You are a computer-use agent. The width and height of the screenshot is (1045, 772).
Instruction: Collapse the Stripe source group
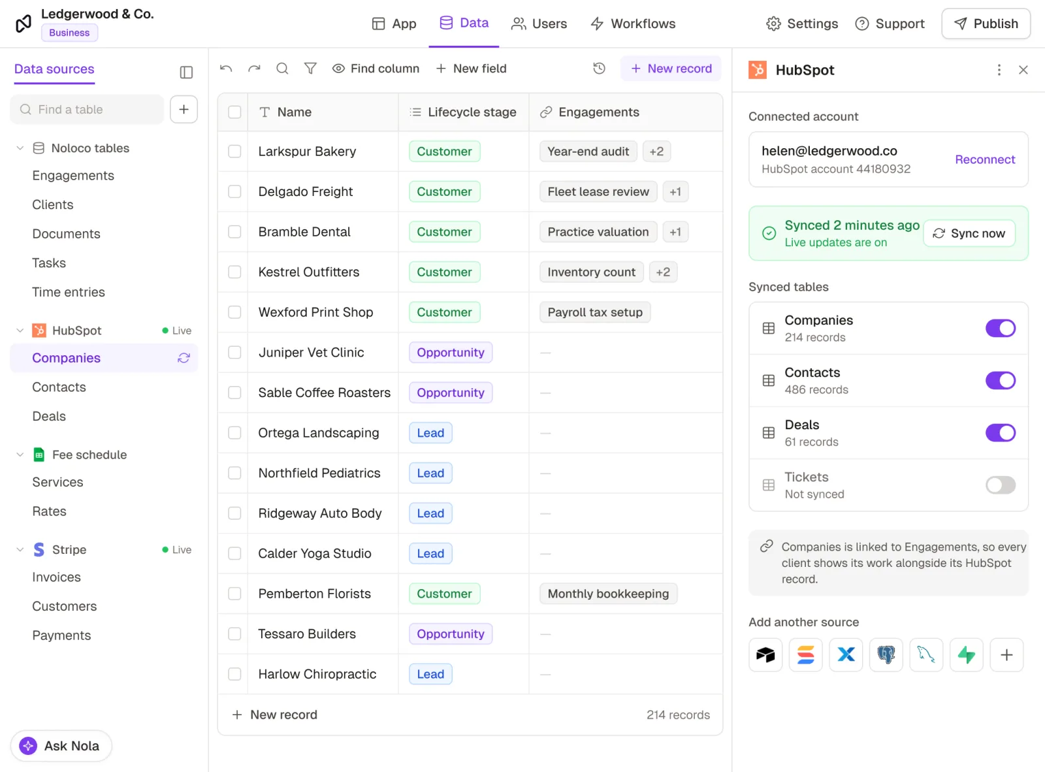click(x=20, y=550)
